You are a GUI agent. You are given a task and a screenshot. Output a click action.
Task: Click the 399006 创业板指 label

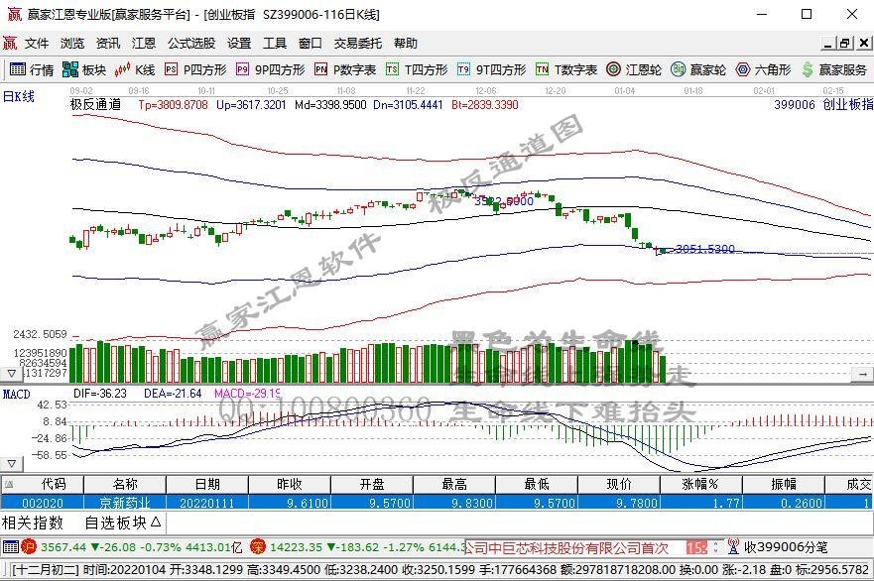point(823,104)
